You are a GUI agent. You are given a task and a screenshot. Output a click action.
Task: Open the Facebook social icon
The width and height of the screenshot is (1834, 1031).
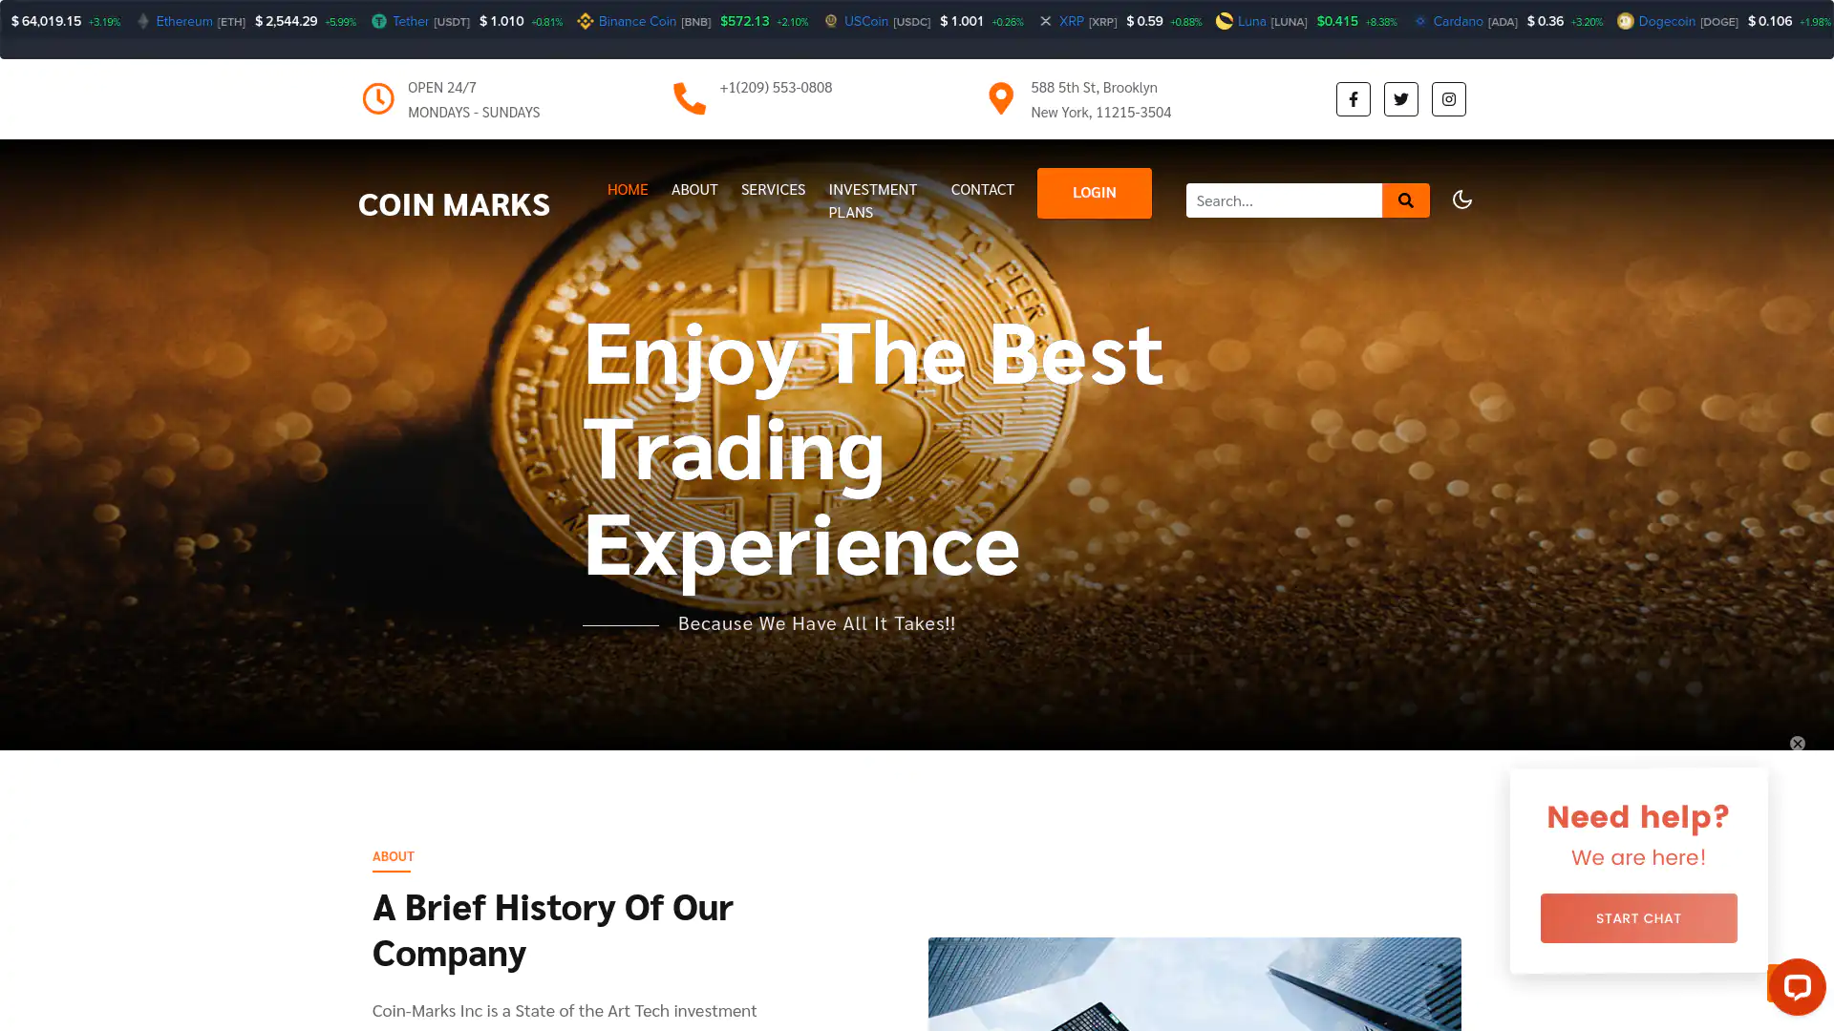1353,99
